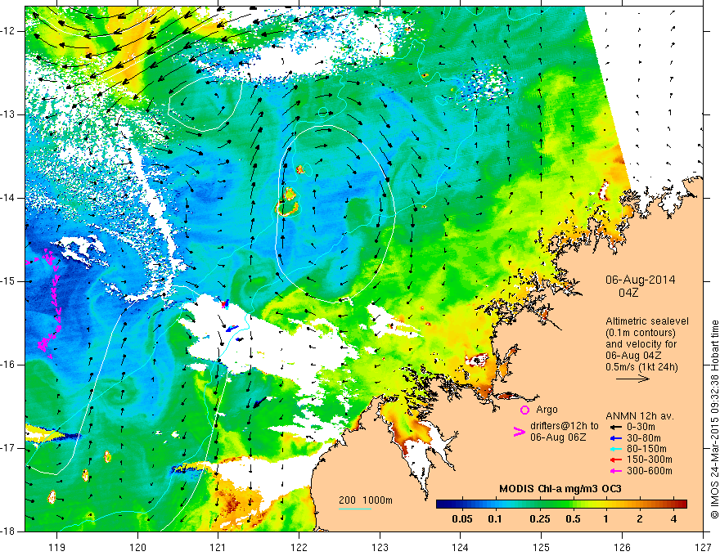
Task: Click the colorbar tick label 4
Action: point(673,519)
